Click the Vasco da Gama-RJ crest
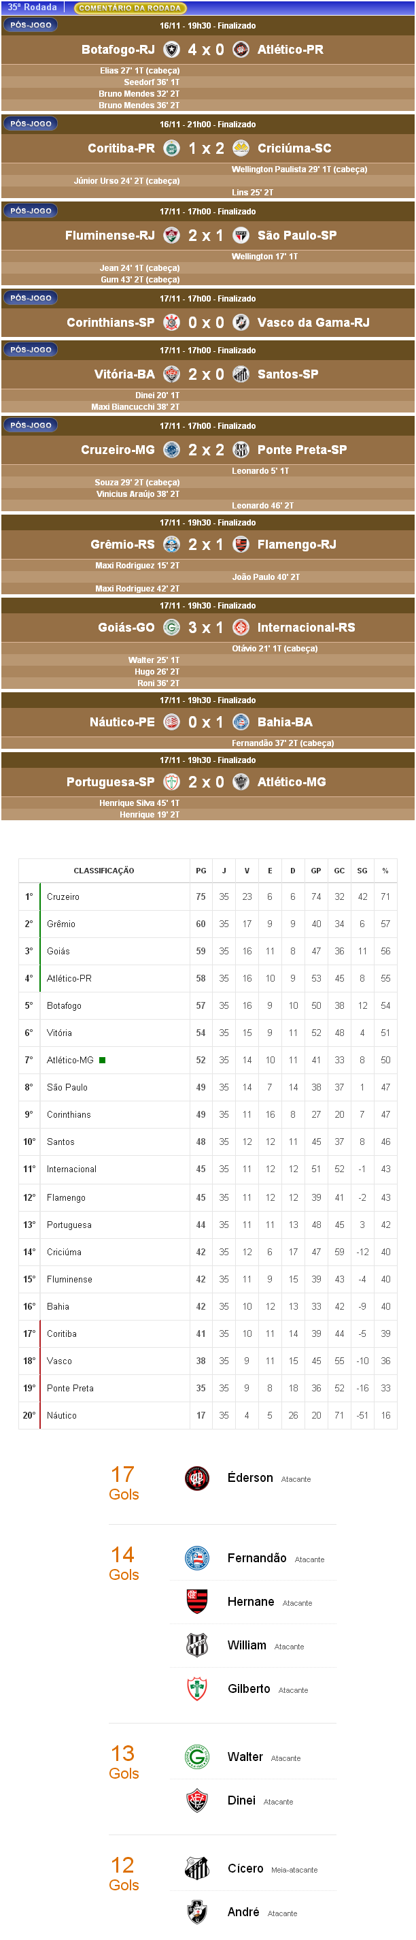The height and width of the screenshot is (1940, 416). coord(241,323)
